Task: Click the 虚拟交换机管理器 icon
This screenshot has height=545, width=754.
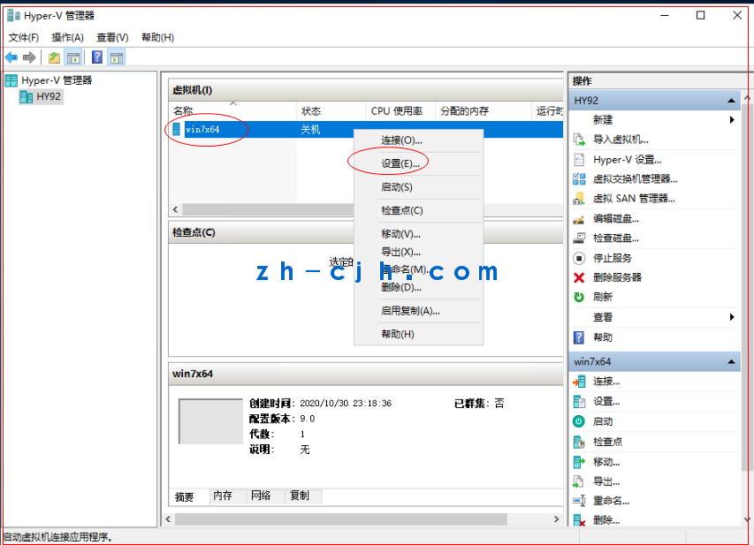Action: [580, 179]
